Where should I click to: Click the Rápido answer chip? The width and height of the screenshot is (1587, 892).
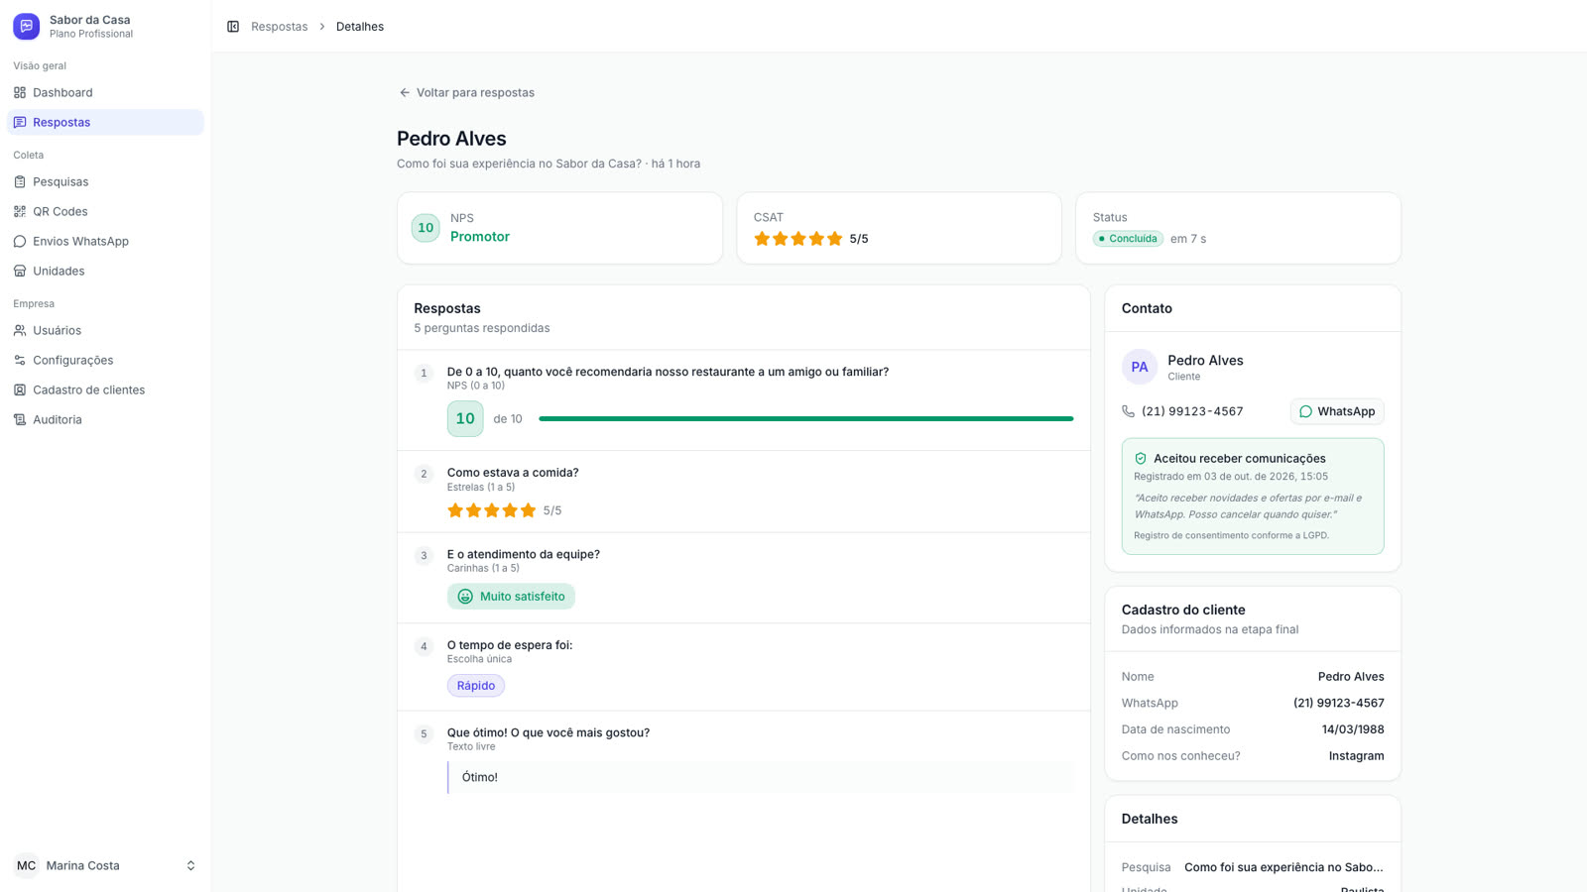click(x=476, y=686)
